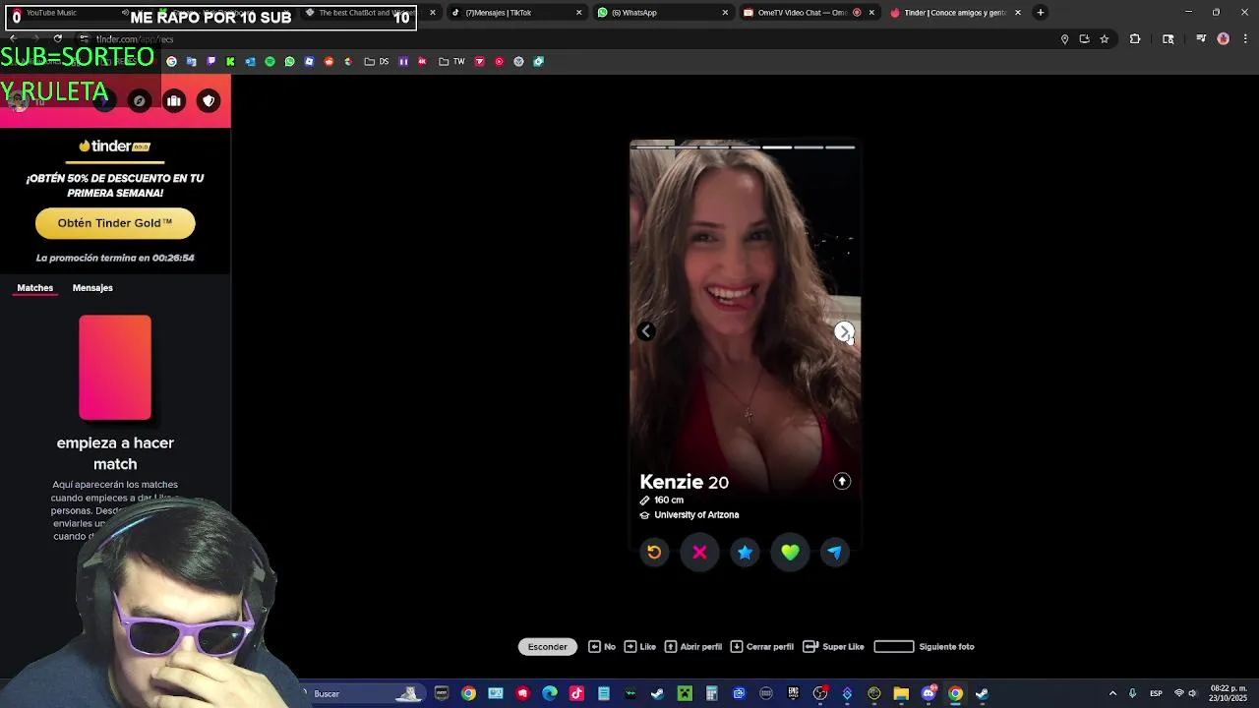Show the next profile photo arrow

(x=844, y=331)
